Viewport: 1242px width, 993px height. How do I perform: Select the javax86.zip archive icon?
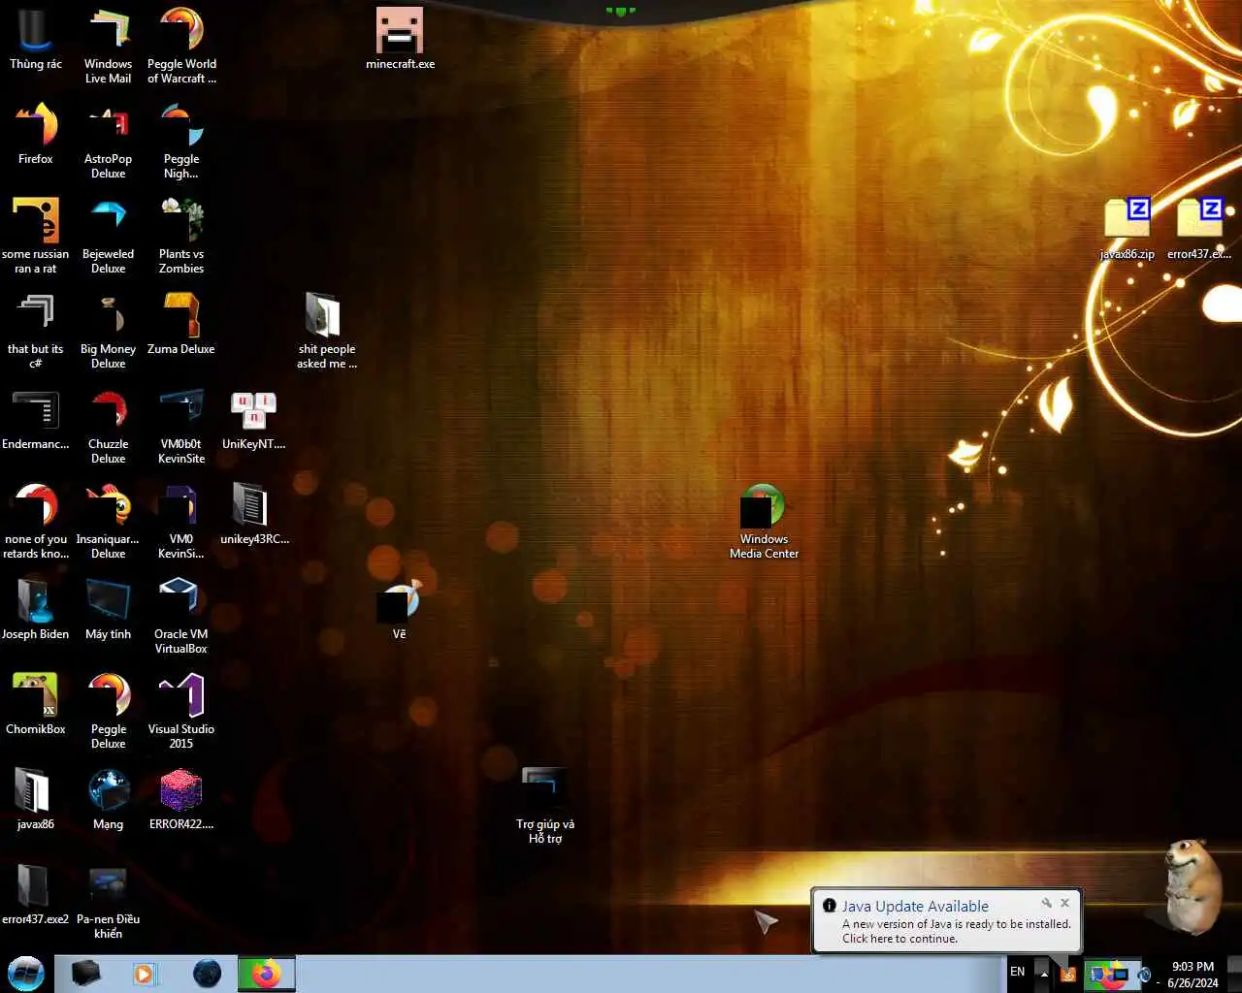coord(1128,229)
